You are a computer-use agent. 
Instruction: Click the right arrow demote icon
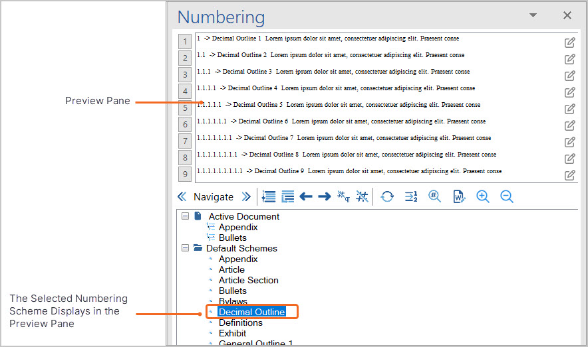coord(325,196)
